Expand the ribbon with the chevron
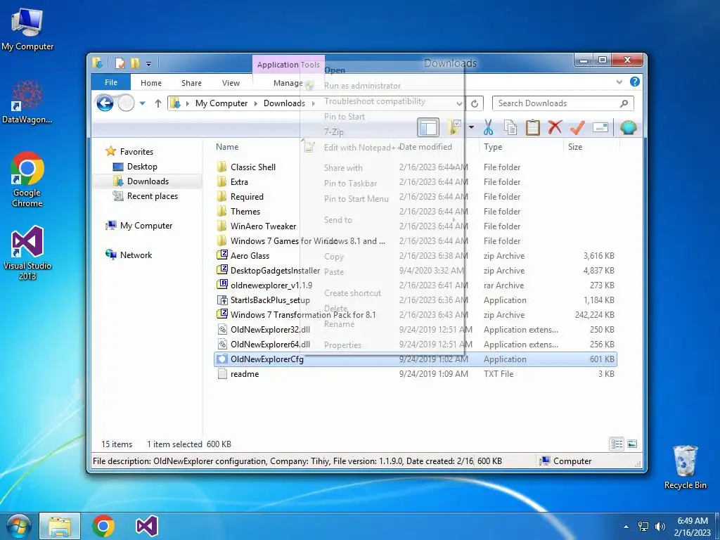720x540 pixels. (x=619, y=82)
